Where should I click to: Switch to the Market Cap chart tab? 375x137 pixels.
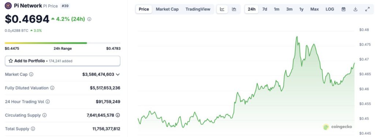point(167,9)
